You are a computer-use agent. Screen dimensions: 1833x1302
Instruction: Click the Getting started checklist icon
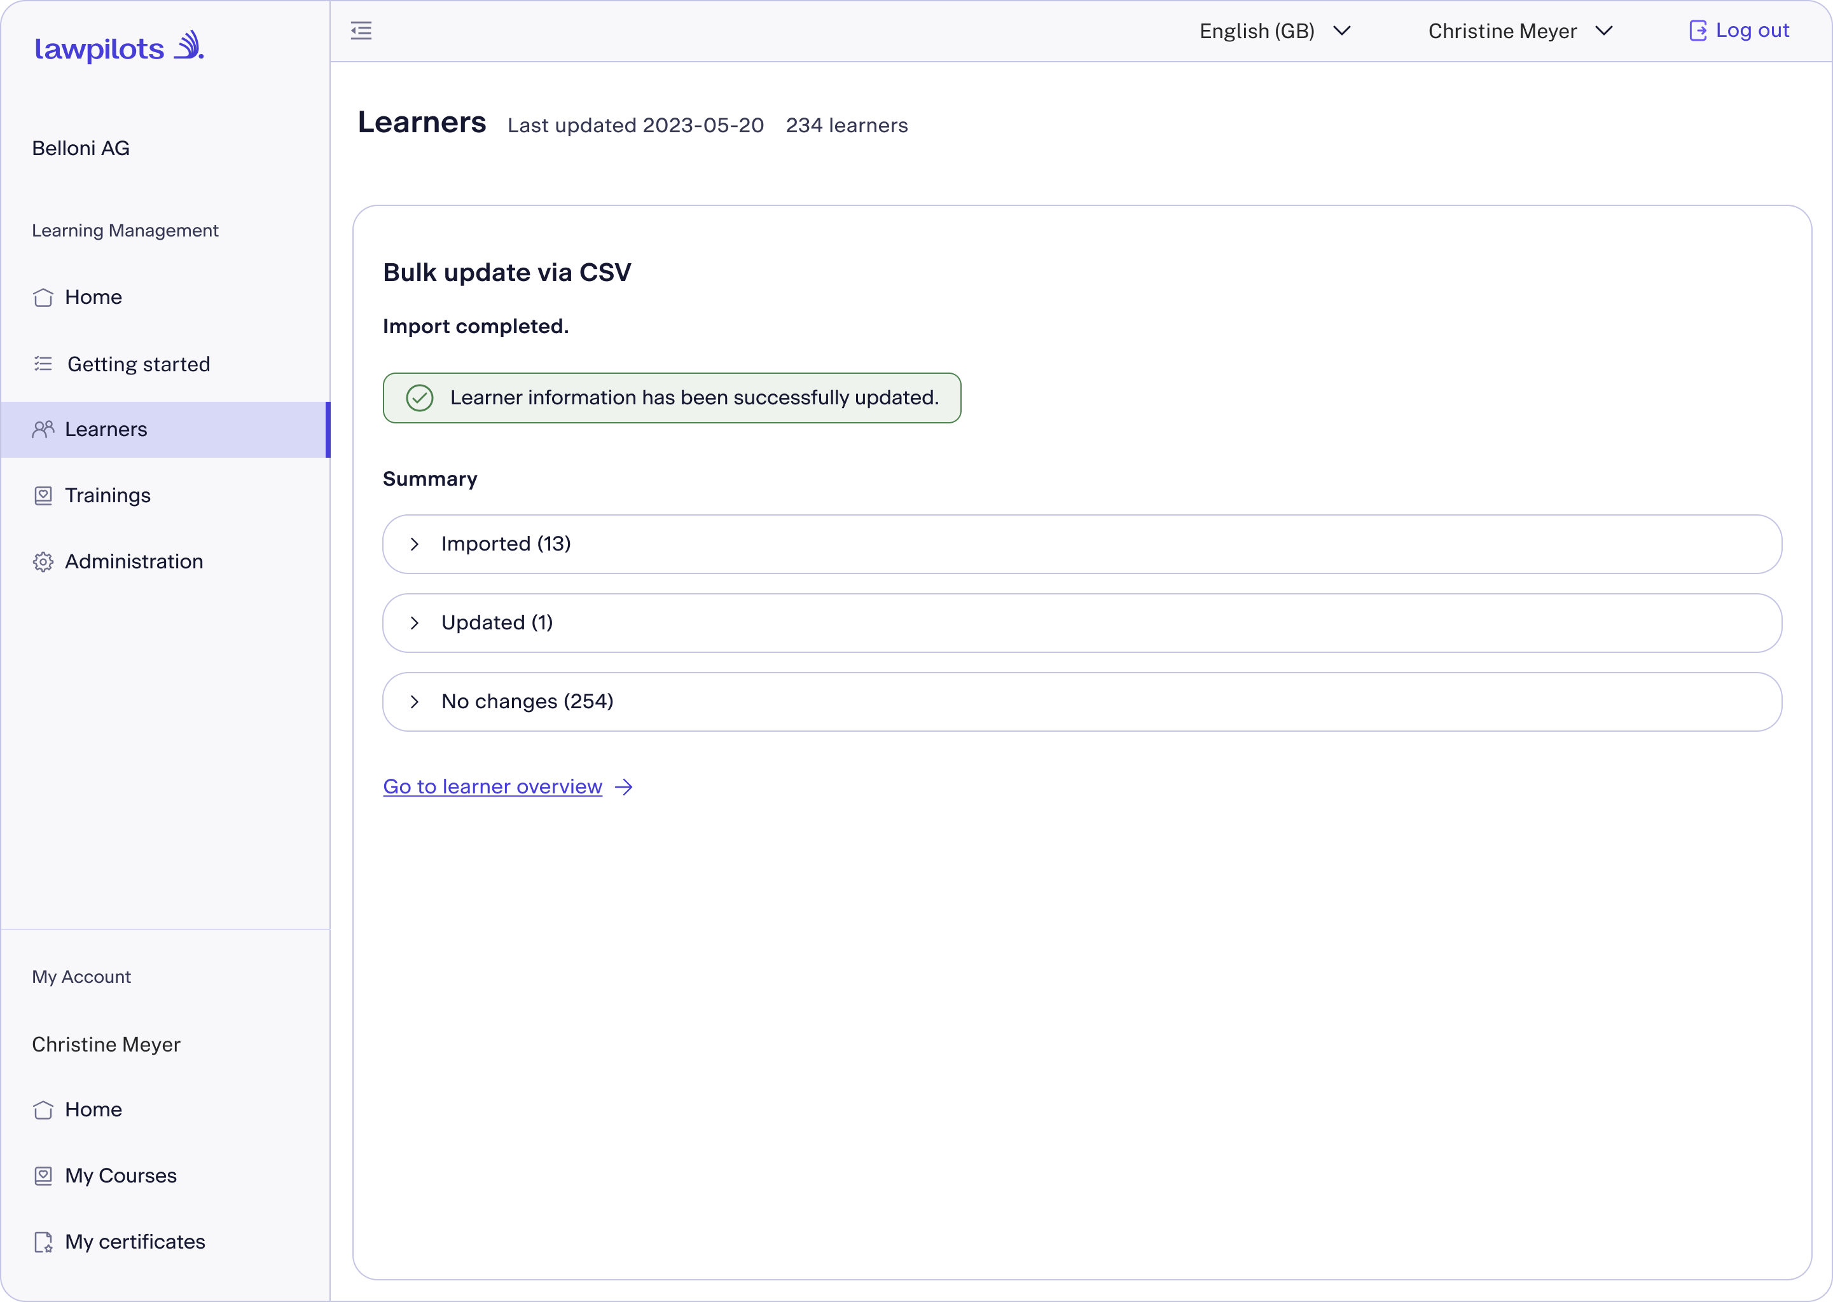pyautogui.click(x=43, y=364)
